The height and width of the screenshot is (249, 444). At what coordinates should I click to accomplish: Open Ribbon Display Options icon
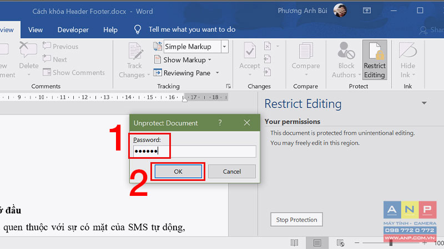(367, 11)
